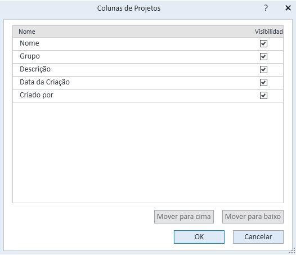Uncheck visibility for the Nome column
296x255 pixels.
click(263, 44)
